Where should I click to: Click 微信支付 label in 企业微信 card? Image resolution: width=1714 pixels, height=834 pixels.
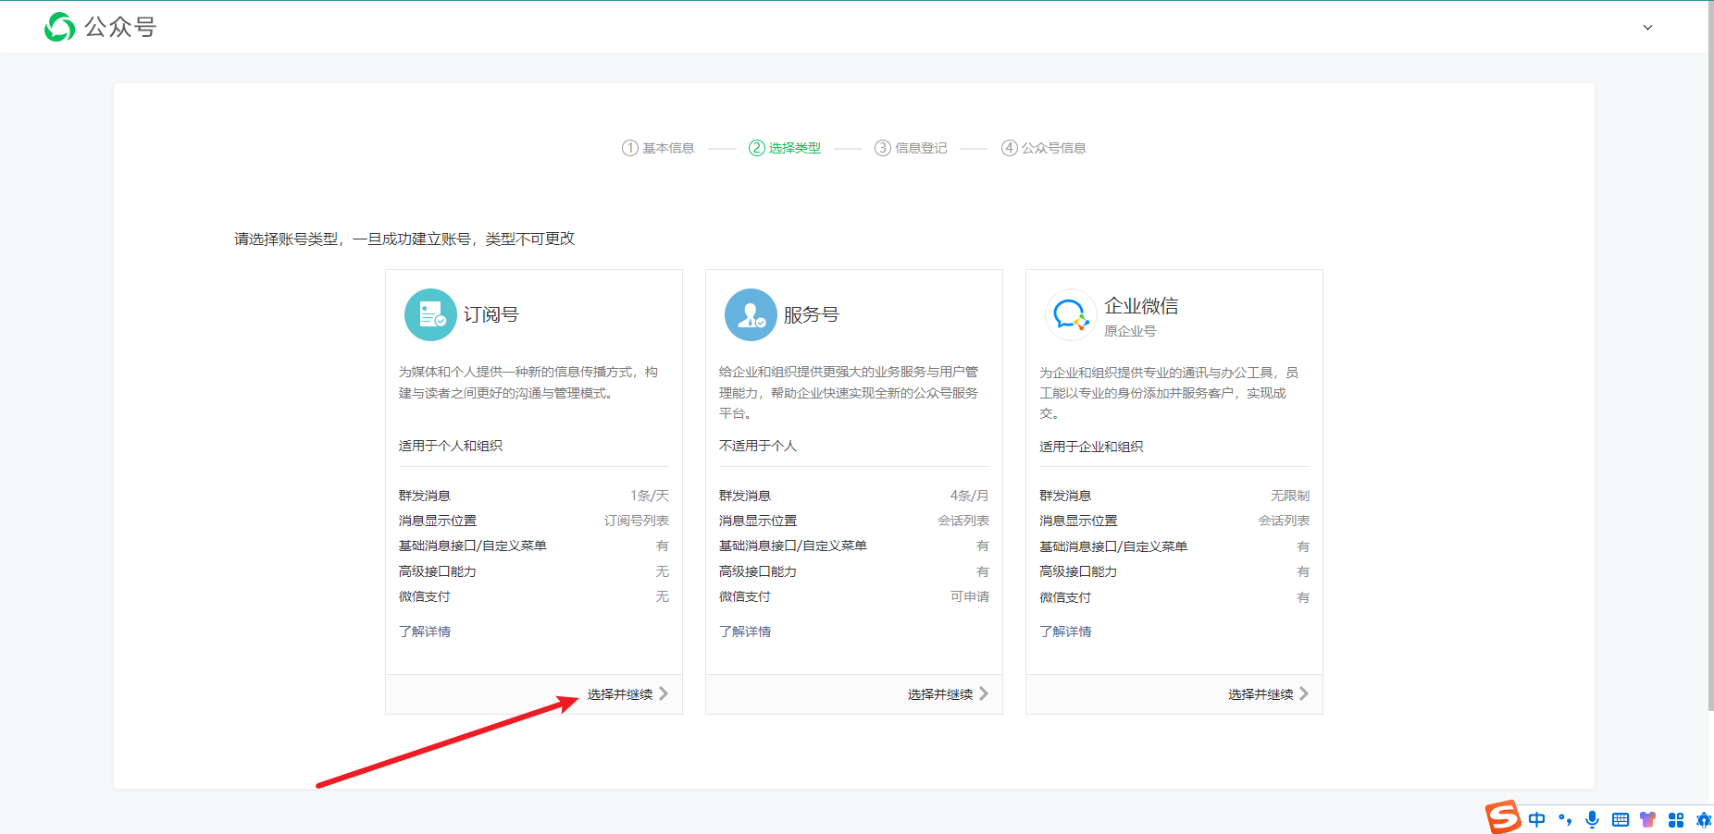pyautogui.click(x=1065, y=597)
